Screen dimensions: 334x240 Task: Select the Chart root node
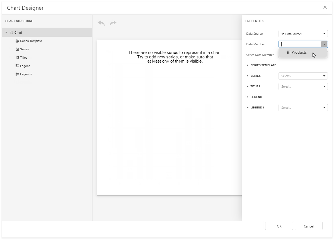point(18,33)
